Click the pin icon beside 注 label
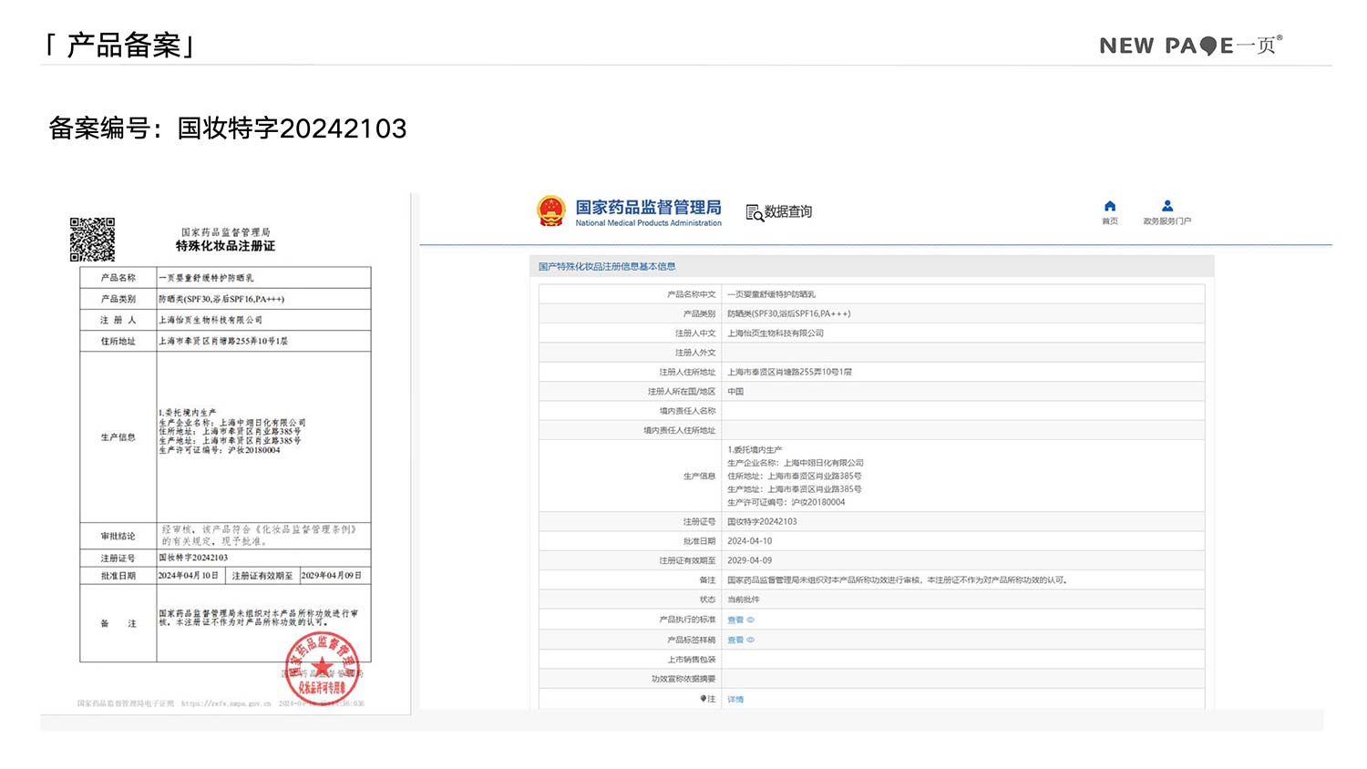The image size is (1367, 769). click(703, 699)
